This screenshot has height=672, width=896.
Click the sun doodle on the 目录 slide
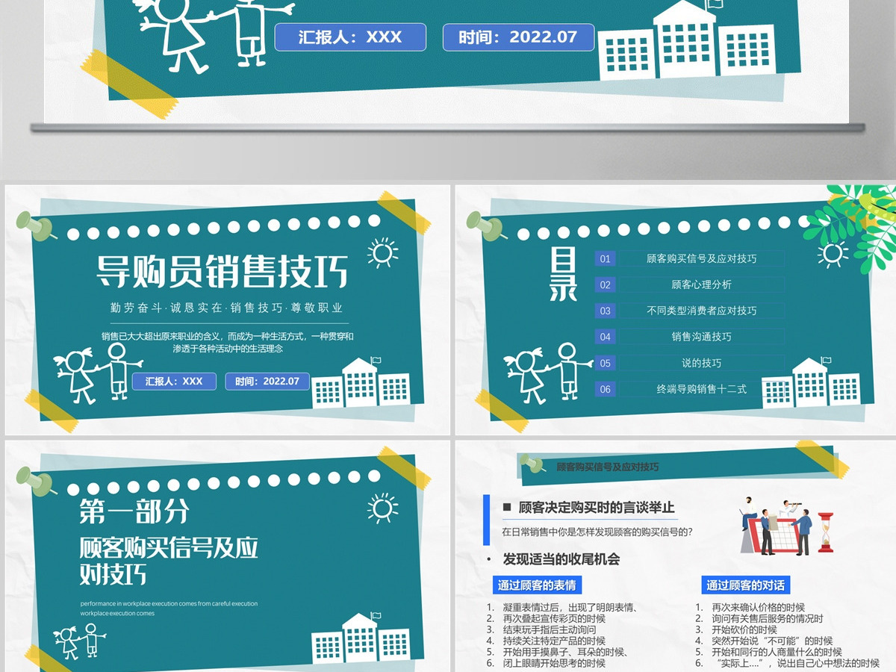click(x=833, y=253)
